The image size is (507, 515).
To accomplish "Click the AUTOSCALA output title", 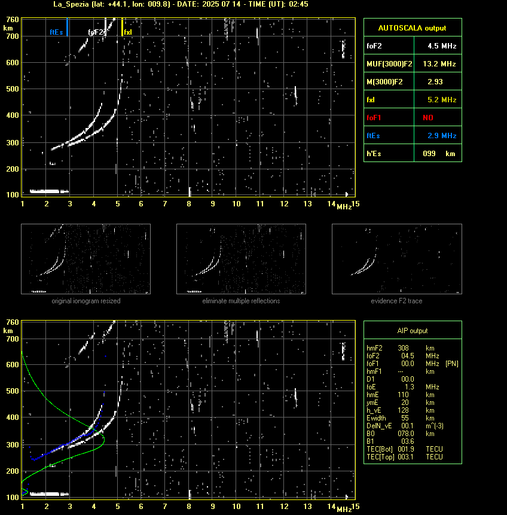I will point(412,28).
